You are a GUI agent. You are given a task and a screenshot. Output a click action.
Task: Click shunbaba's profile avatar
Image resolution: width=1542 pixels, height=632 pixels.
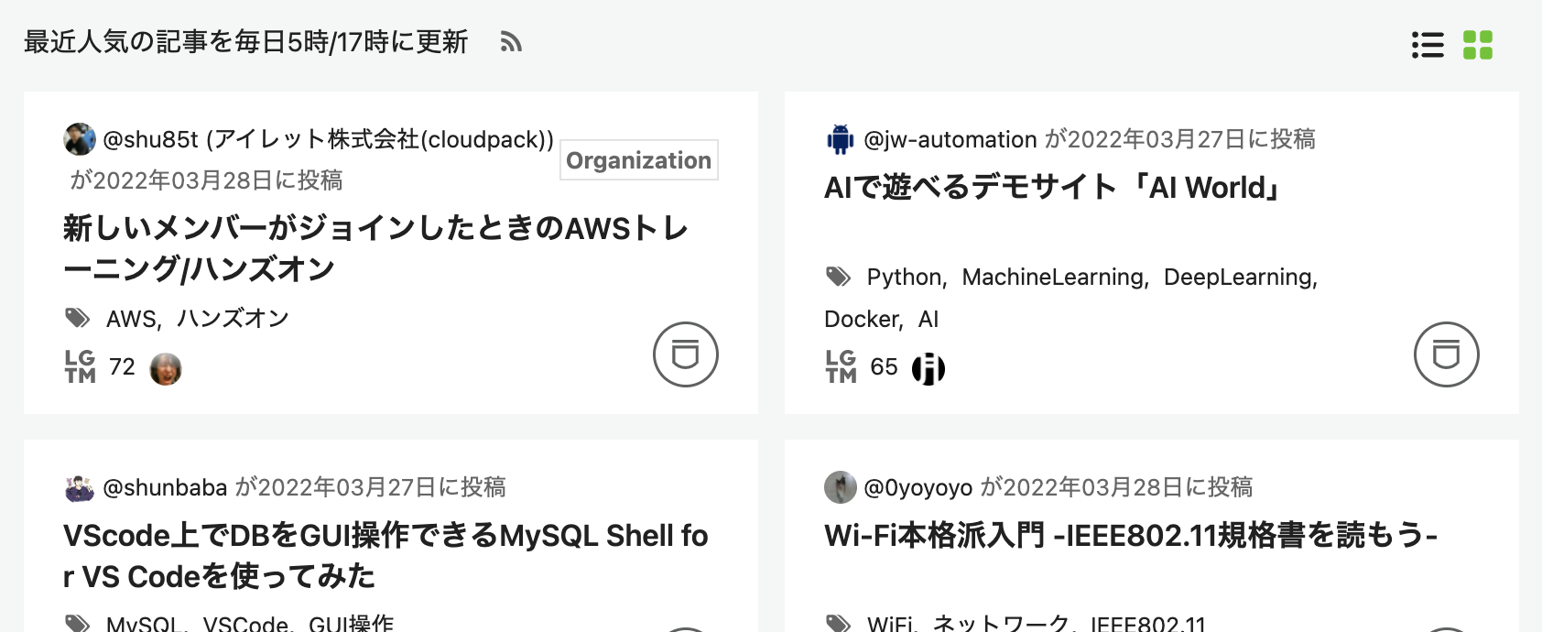(x=80, y=487)
